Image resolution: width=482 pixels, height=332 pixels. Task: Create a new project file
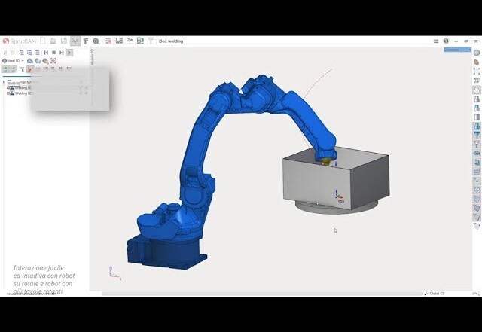coord(44,41)
